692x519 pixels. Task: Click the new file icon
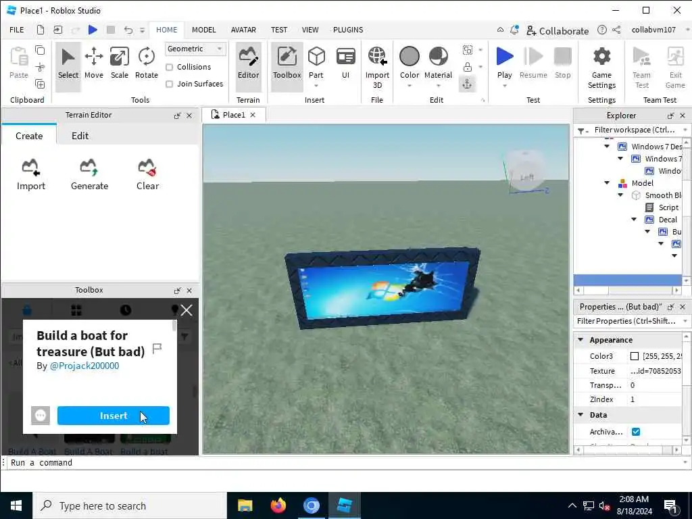(x=40, y=30)
